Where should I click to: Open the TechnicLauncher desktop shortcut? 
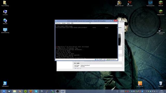(150, 3)
